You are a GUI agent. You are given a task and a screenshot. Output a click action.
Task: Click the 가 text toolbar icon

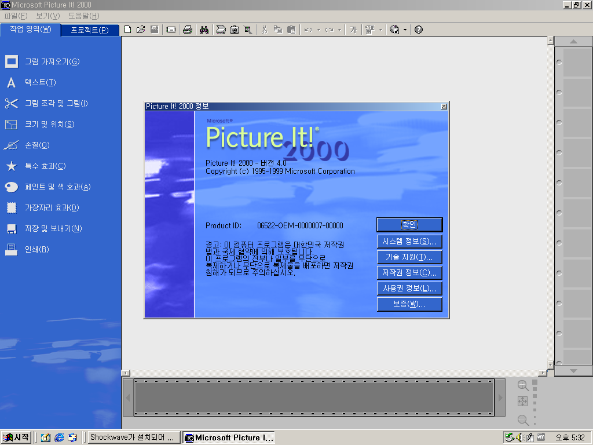pyautogui.click(x=353, y=30)
